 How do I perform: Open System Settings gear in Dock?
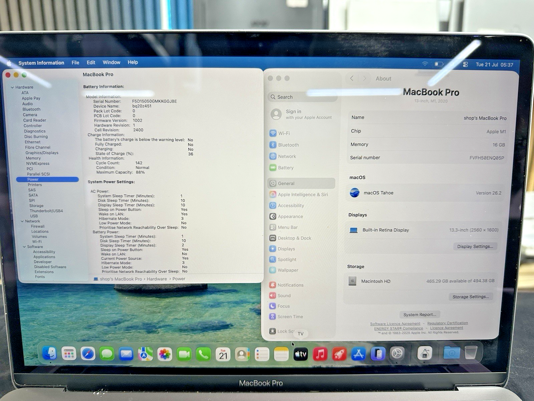tap(397, 354)
